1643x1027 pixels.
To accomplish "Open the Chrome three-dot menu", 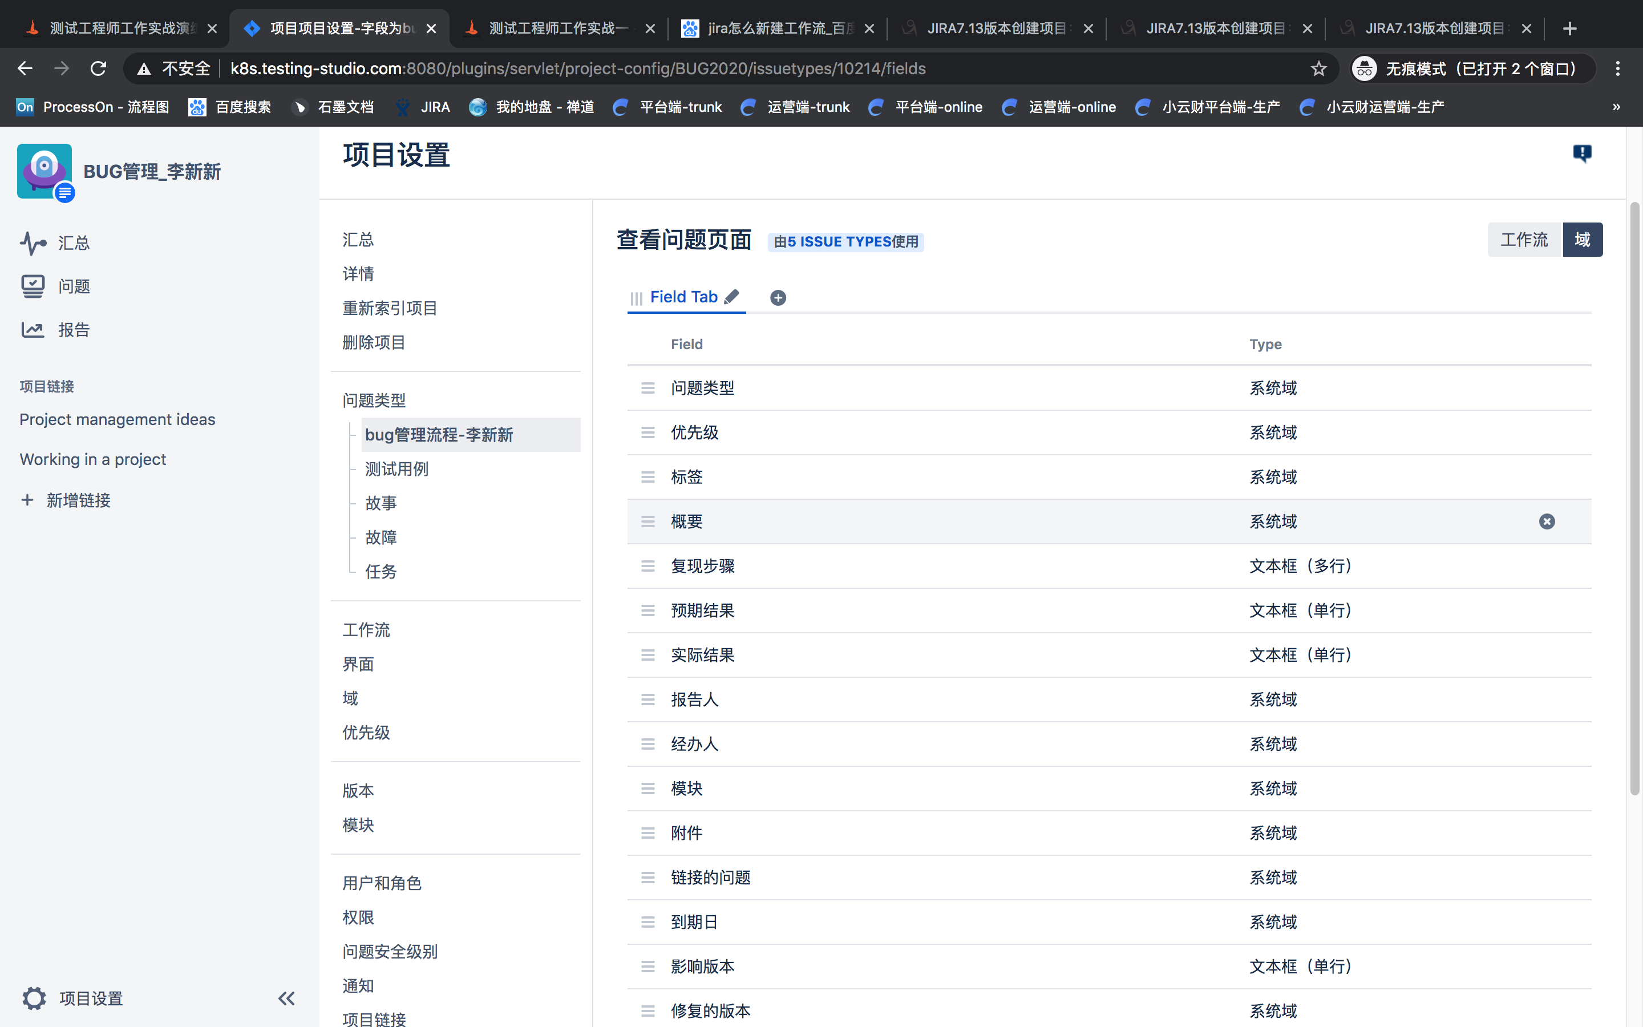I will tap(1618, 68).
